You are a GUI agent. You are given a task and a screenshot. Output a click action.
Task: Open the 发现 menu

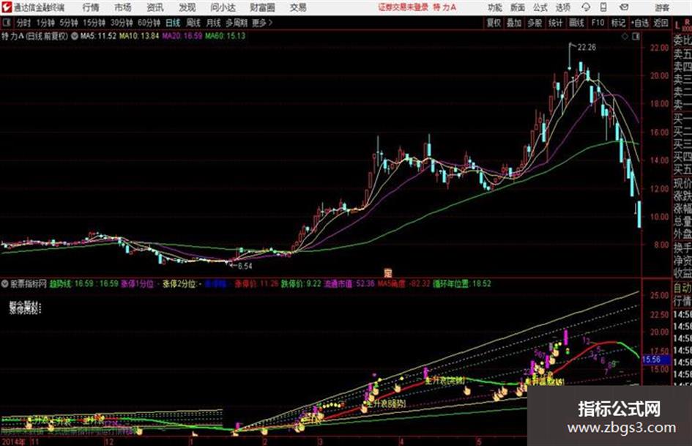pyautogui.click(x=187, y=7)
